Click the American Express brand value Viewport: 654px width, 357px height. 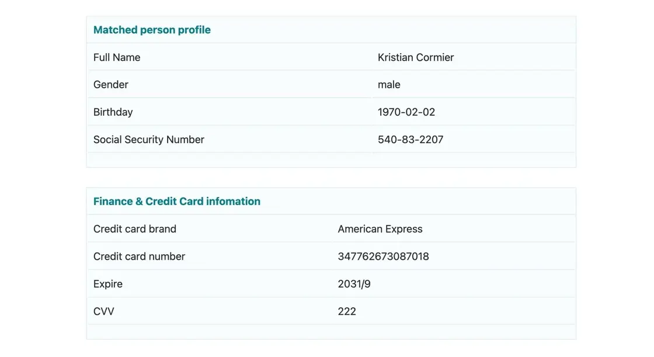click(380, 229)
